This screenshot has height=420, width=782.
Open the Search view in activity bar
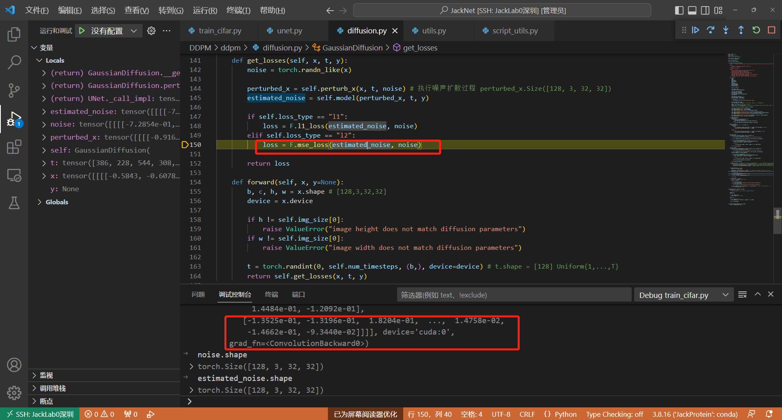tap(14, 62)
